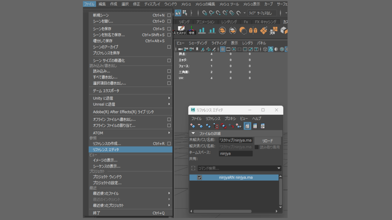Click the Reference Editor horizontal scrollbar
The height and width of the screenshot is (220, 392).
222,211
